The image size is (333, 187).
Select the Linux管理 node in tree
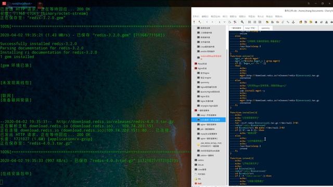point(202,169)
